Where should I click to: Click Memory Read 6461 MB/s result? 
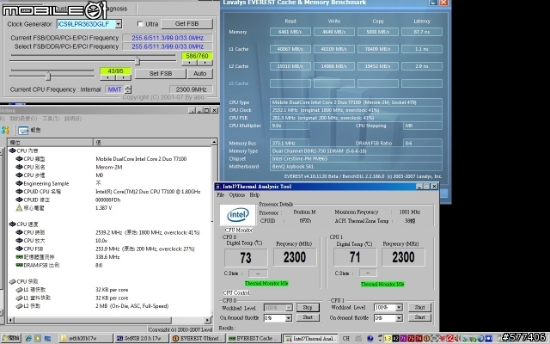pyautogui.click(x=290, y=32)
